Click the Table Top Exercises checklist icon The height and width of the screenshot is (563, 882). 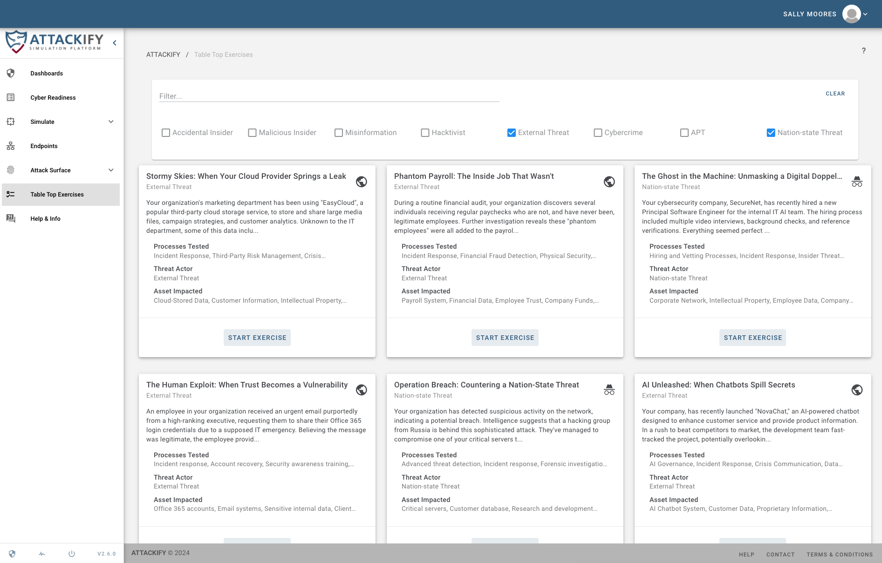(11, 194)
